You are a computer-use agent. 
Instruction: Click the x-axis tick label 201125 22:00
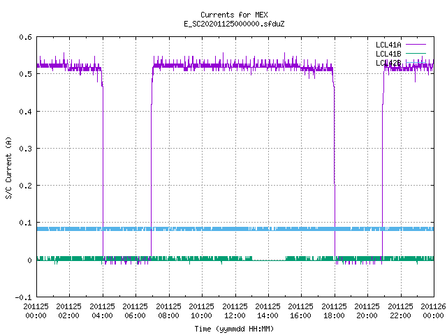tap(400, 311)
